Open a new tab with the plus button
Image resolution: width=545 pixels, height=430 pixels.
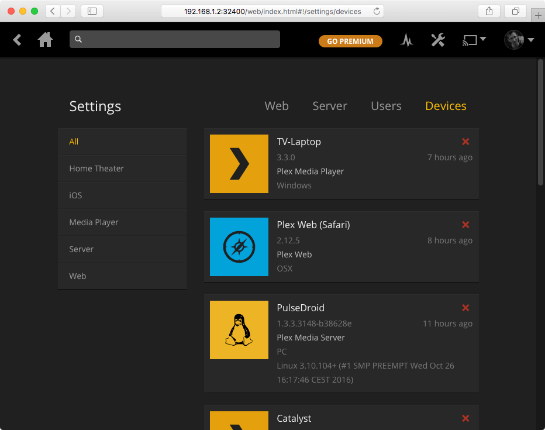click(538, 16)
